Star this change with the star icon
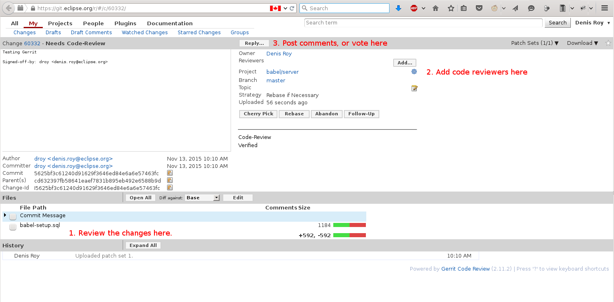 (608, 43)
